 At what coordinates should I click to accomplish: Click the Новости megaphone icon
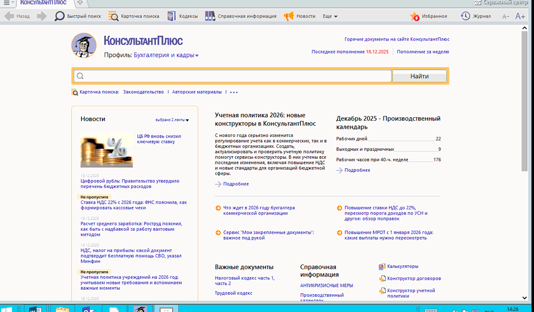(288, 16)
